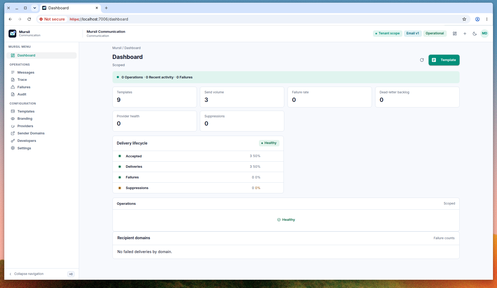Collapse the navigation sidebar
497x288 pixels.
click(41, 274)
